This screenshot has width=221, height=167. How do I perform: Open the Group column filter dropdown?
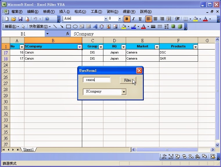(101, 47)
